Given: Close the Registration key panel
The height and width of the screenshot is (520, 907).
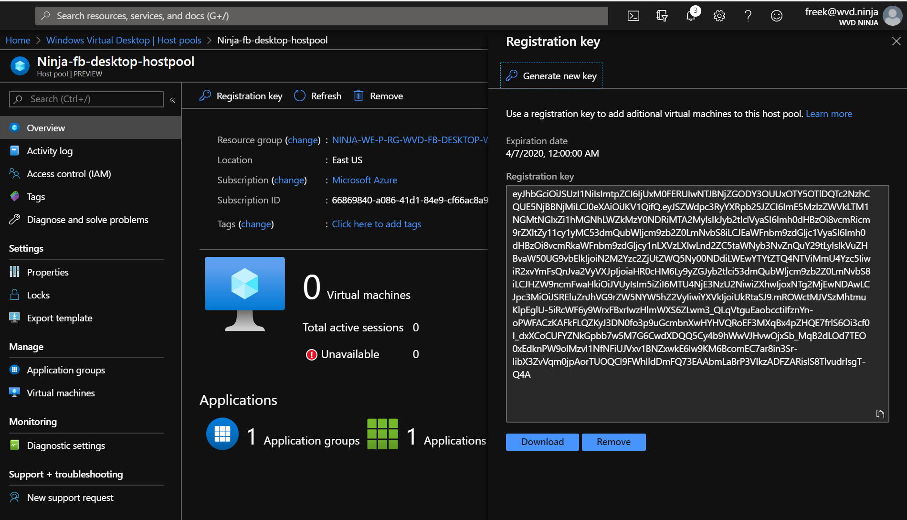Looking at the screenshot, I should [x=896, y=42].
